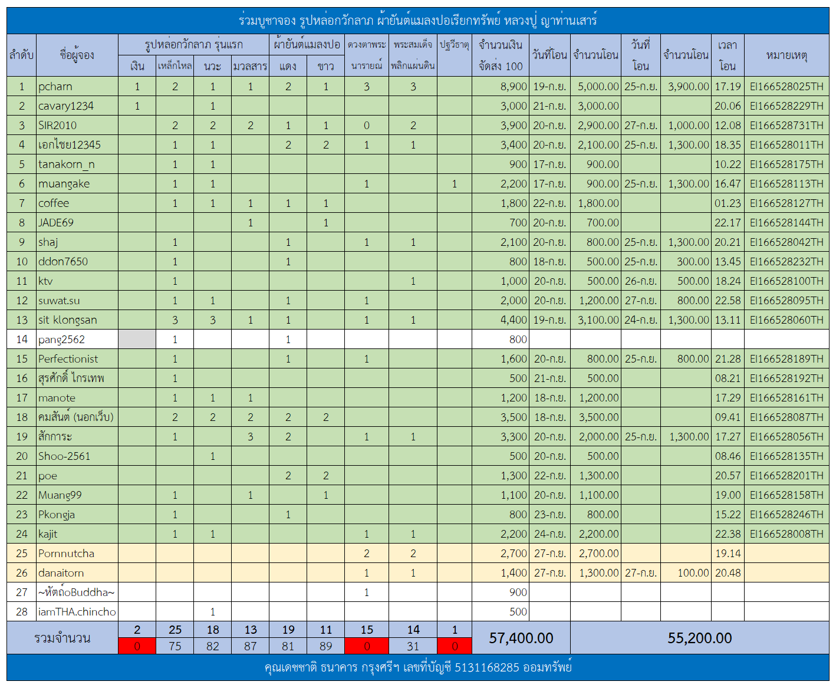Select the 'ชื่อผู้จอง' column header
The height and width of the screenshot is (688, 836).
pos(77,55)
